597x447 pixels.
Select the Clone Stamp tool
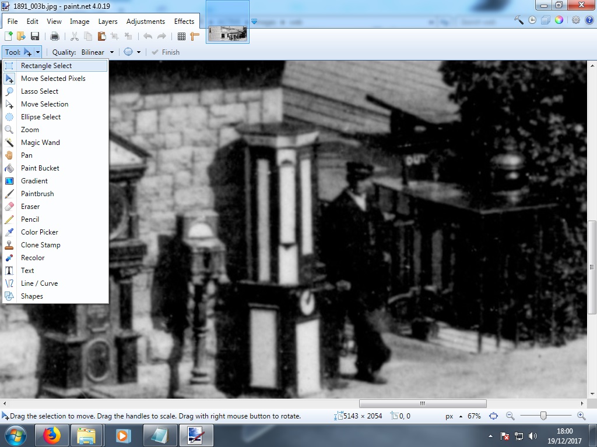click(x=40, y=244)
